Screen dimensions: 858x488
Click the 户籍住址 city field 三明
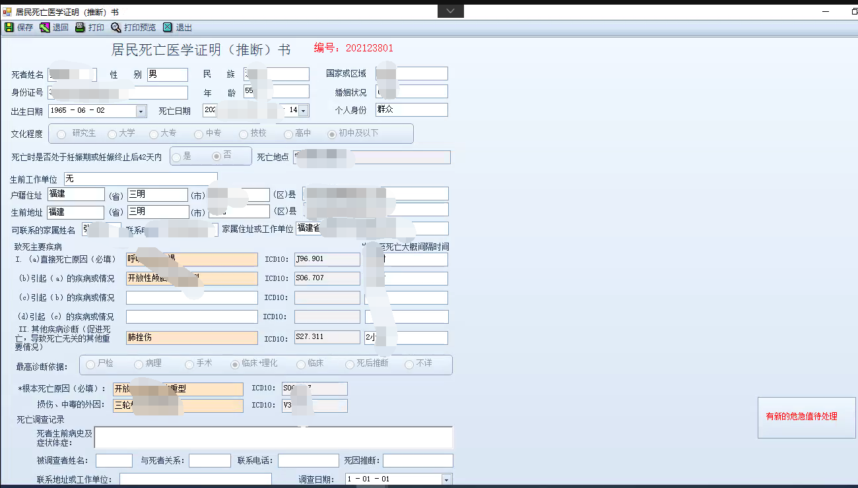coord(158,195)
